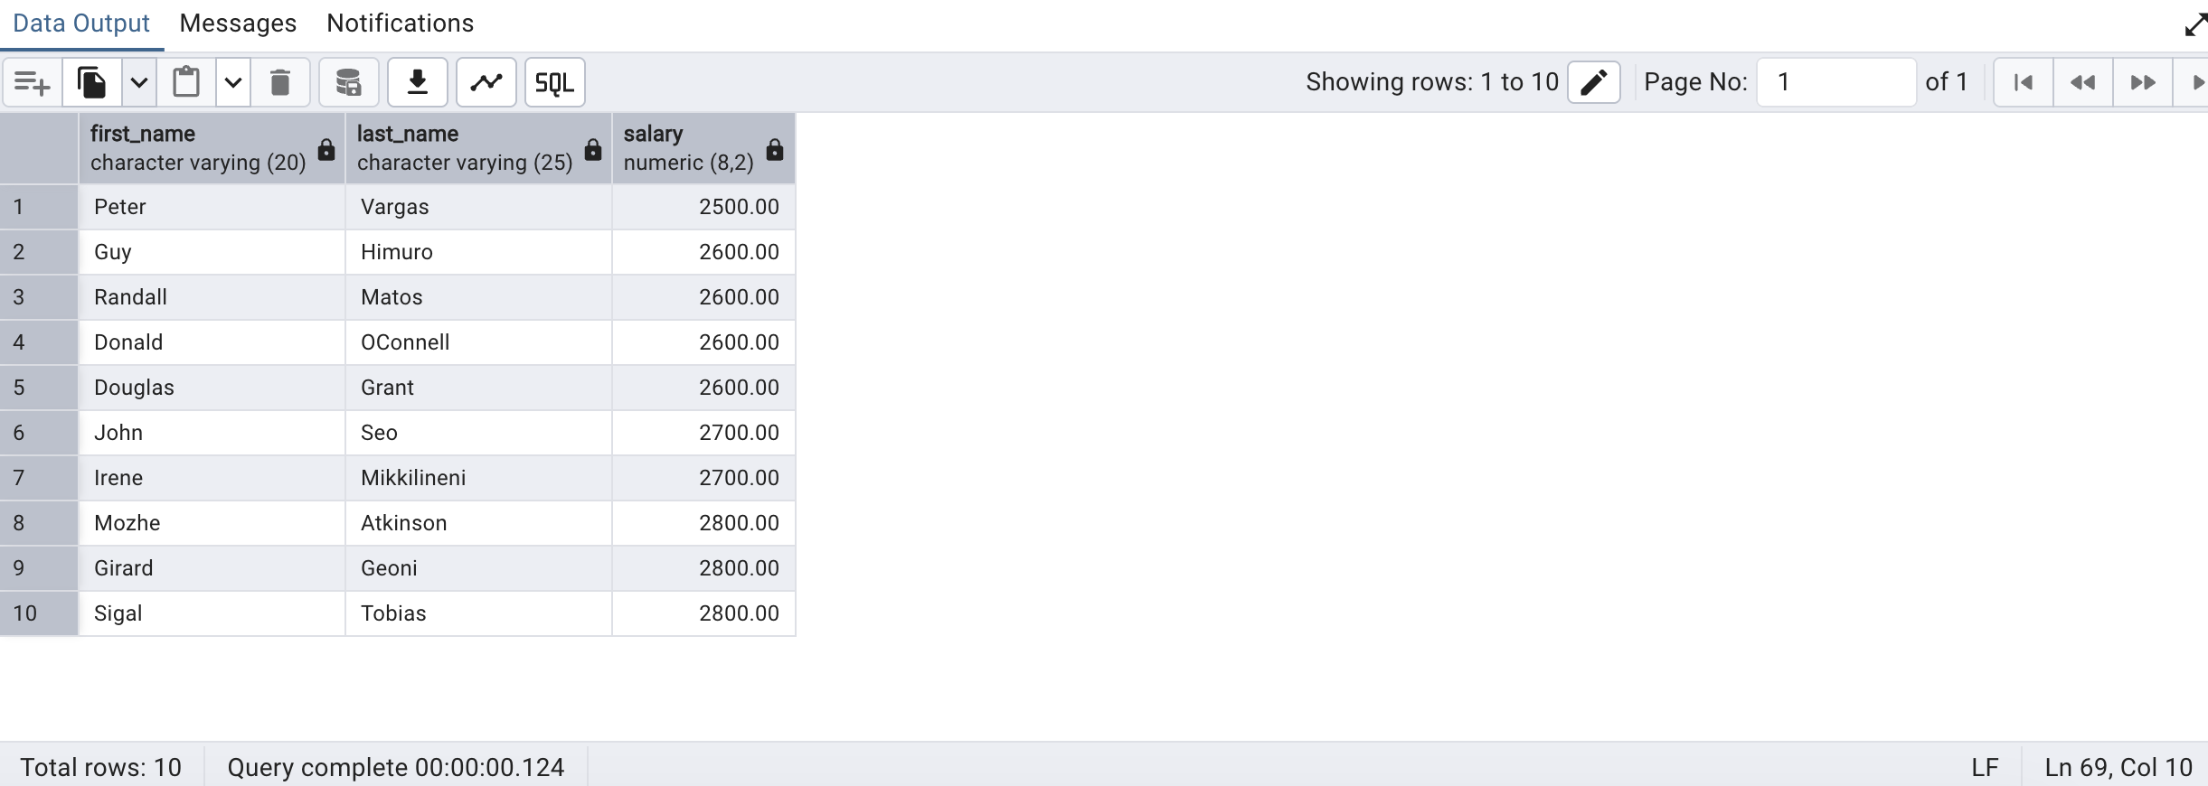The height and width of the screenshot is (786, 2208).
Task: Select the Data Output tab
Action: (x=81, y=23)
